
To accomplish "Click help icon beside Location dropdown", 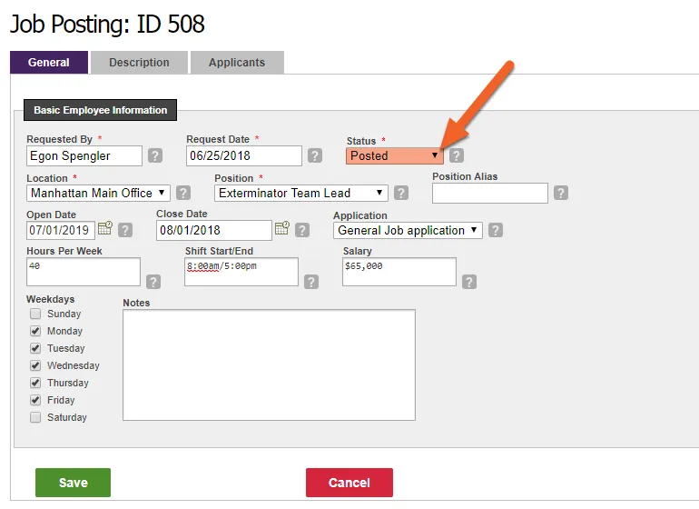I will pyautogui.click(x=183, y=193).
